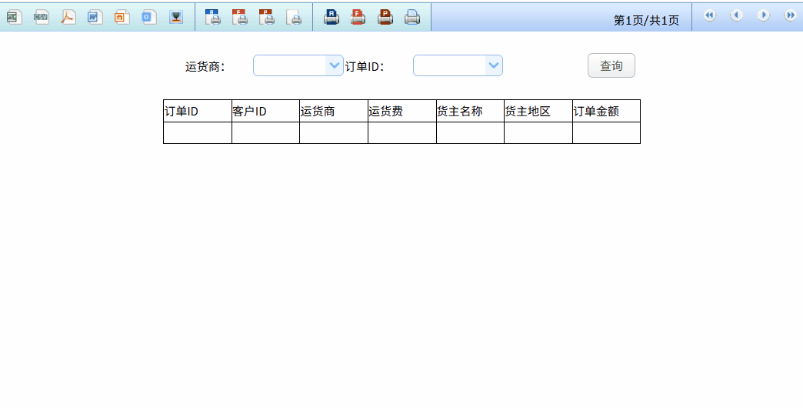Click the 运货费 column header

pyautogui.click(x=402, y=111)
